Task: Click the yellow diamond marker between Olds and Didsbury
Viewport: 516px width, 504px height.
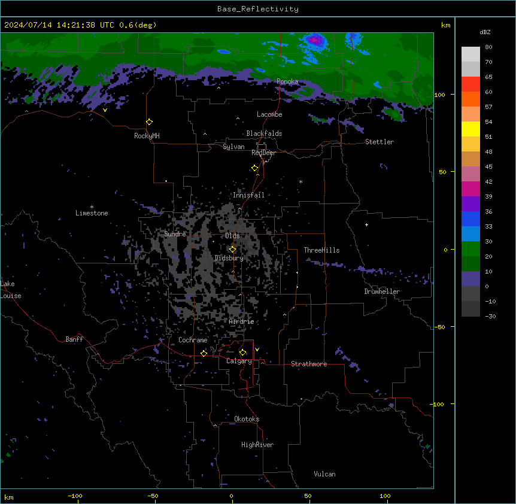Action: [x=233, y=250]
